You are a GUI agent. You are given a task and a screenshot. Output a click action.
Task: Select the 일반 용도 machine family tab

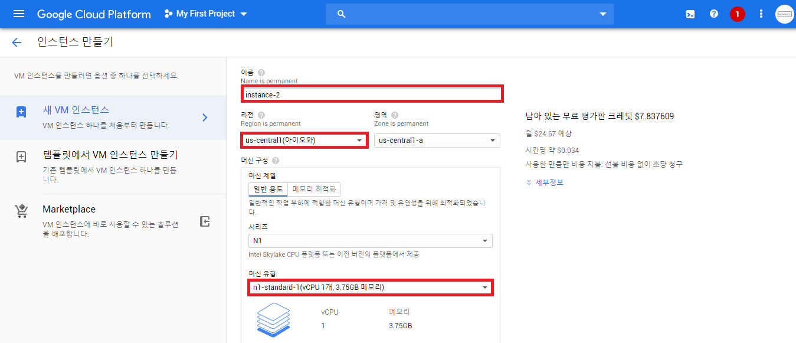[x=268, y=190]
